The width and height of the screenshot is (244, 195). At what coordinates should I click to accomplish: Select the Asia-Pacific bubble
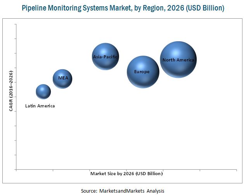point(105,56)
